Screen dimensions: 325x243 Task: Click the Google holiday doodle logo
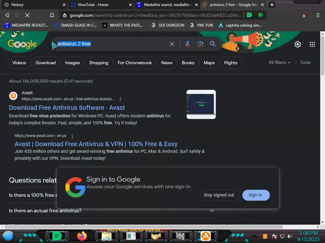coord(22,44)
